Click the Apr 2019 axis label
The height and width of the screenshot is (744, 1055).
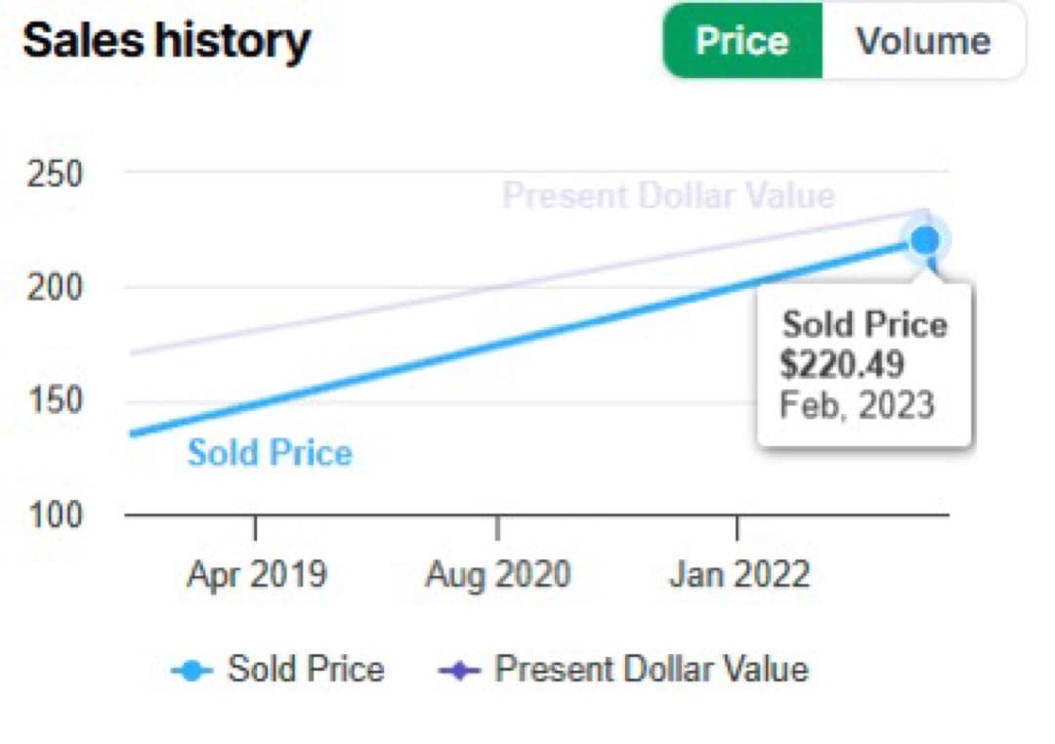(256, 575)
